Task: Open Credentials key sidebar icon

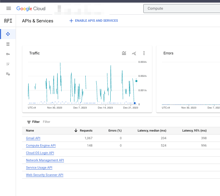Action: (x=8, y=54)
